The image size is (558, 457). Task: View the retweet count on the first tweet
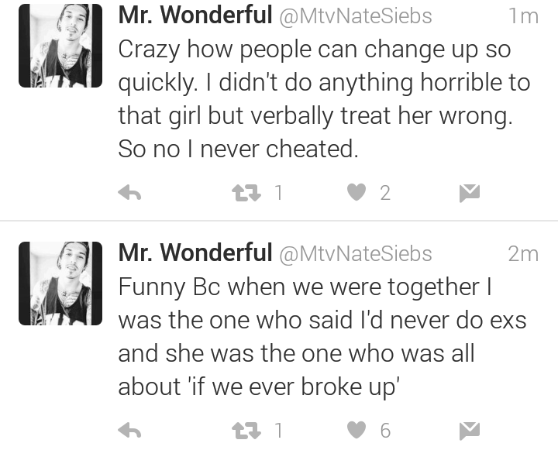pos(279,193)
